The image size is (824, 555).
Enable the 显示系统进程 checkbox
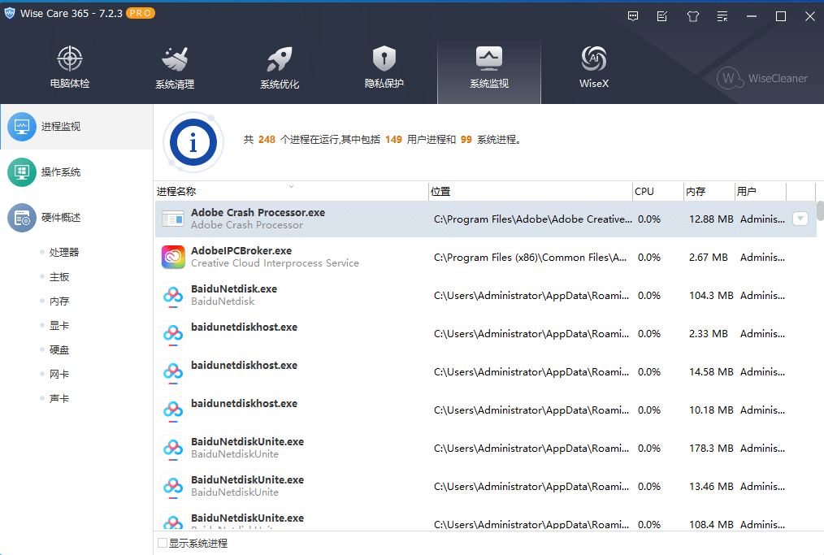pyautogui.click(x=163, y=543)
